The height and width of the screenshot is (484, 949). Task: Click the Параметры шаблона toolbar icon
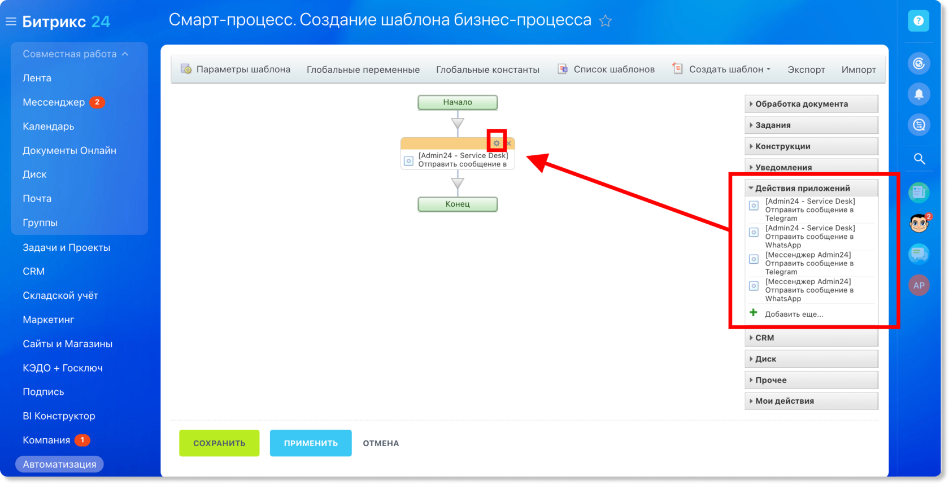click(186, 69)
